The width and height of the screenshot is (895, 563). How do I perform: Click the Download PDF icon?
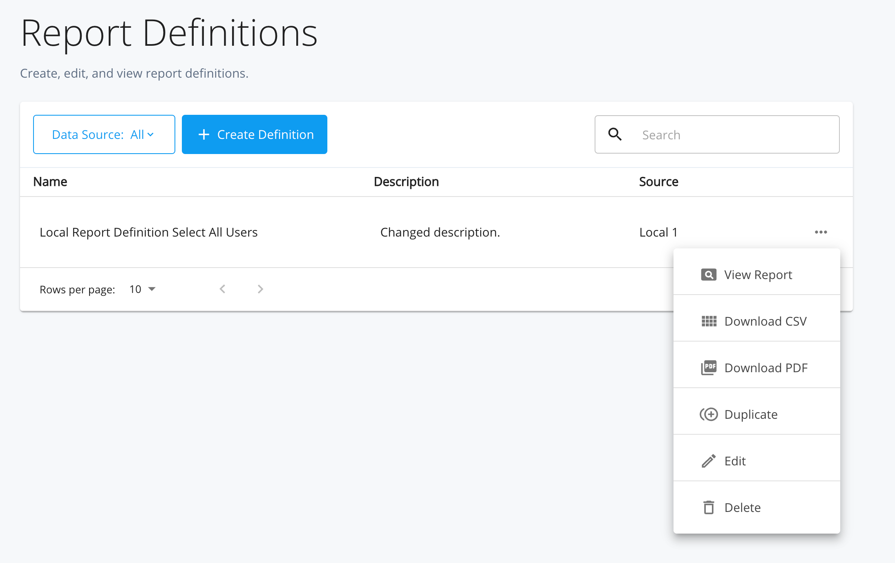[708, 367]
